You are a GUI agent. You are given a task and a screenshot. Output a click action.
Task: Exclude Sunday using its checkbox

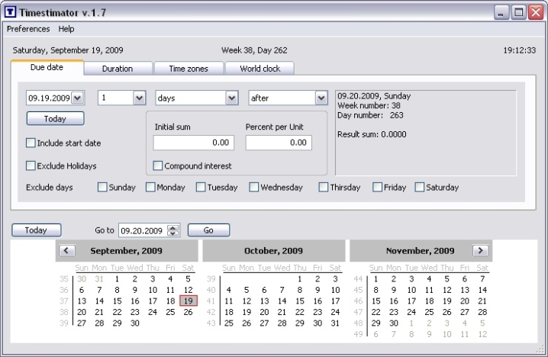coord(102,187)
